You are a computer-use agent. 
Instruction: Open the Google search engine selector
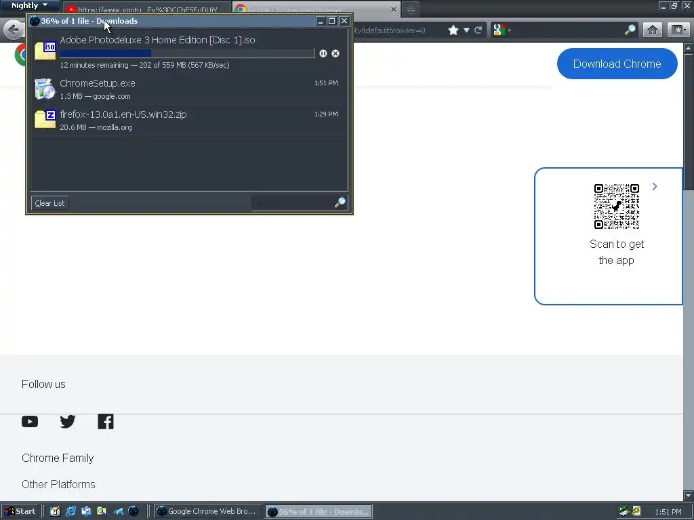click(x=502, y=30)
